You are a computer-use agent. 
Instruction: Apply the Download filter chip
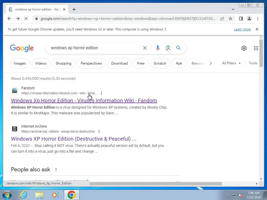(x=119, y=63)
